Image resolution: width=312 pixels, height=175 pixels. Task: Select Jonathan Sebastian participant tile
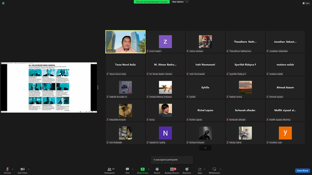point(285,42)
